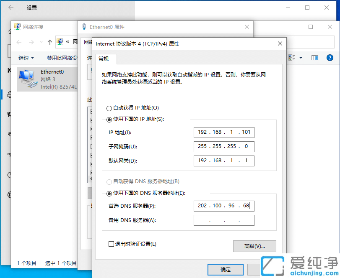This screenshot has height=278, width=340.
Task: Click the up-one-level arrow in the explorer toolbar
Action: click(x=49, y=42)
